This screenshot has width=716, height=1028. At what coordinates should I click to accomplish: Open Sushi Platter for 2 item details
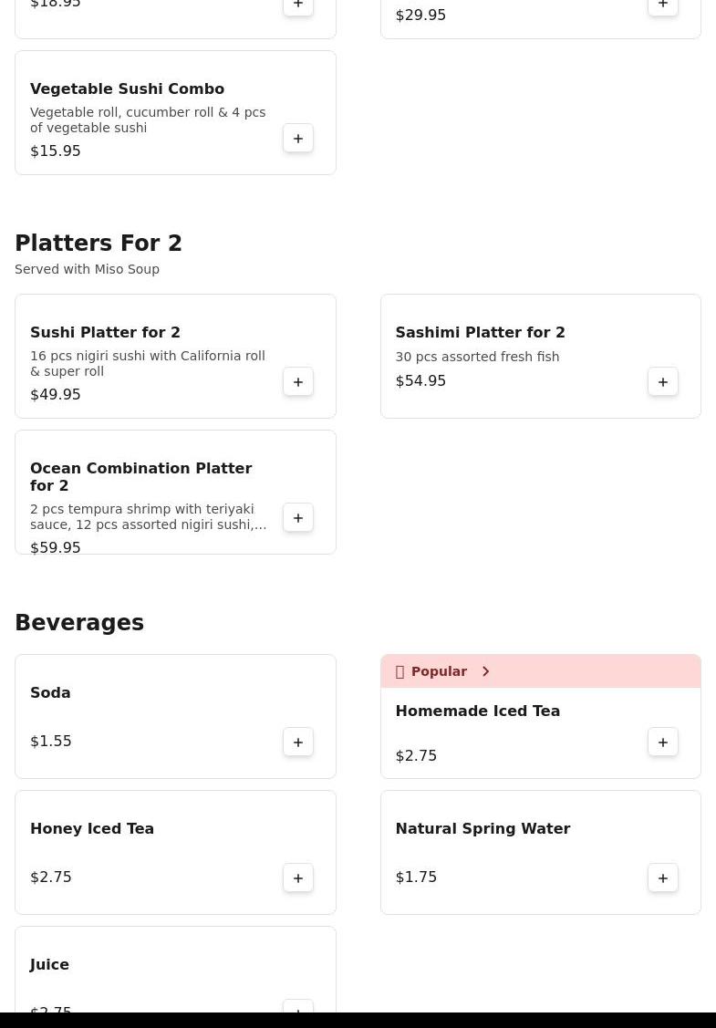click(105, 333)
